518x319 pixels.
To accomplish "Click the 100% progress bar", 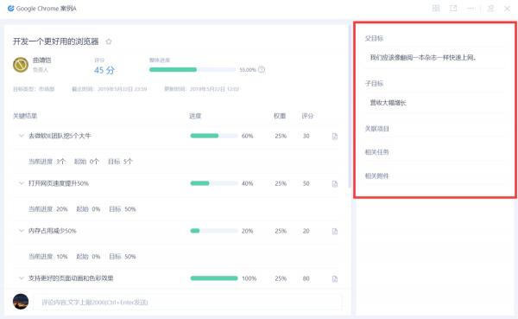I will click(x=214, y=278).
